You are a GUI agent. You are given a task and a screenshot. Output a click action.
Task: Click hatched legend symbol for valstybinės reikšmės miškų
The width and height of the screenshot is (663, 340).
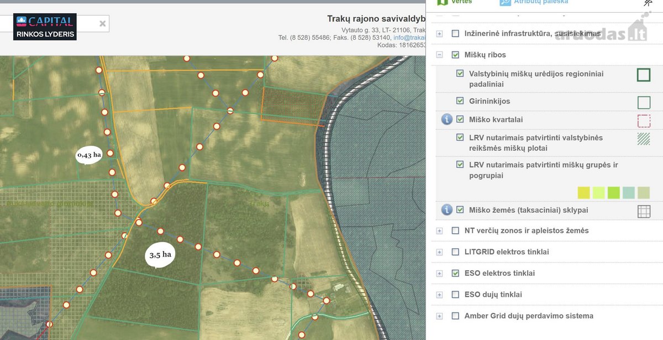(644, 139)
